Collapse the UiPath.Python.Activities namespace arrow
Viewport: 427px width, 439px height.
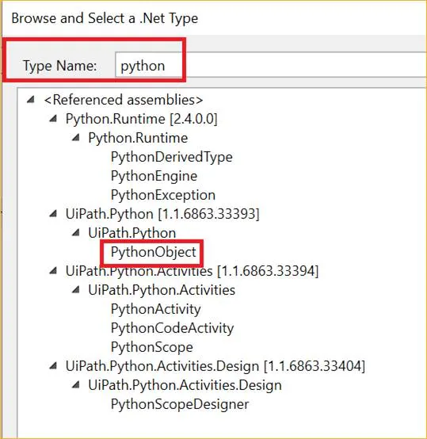pos(76,289)
